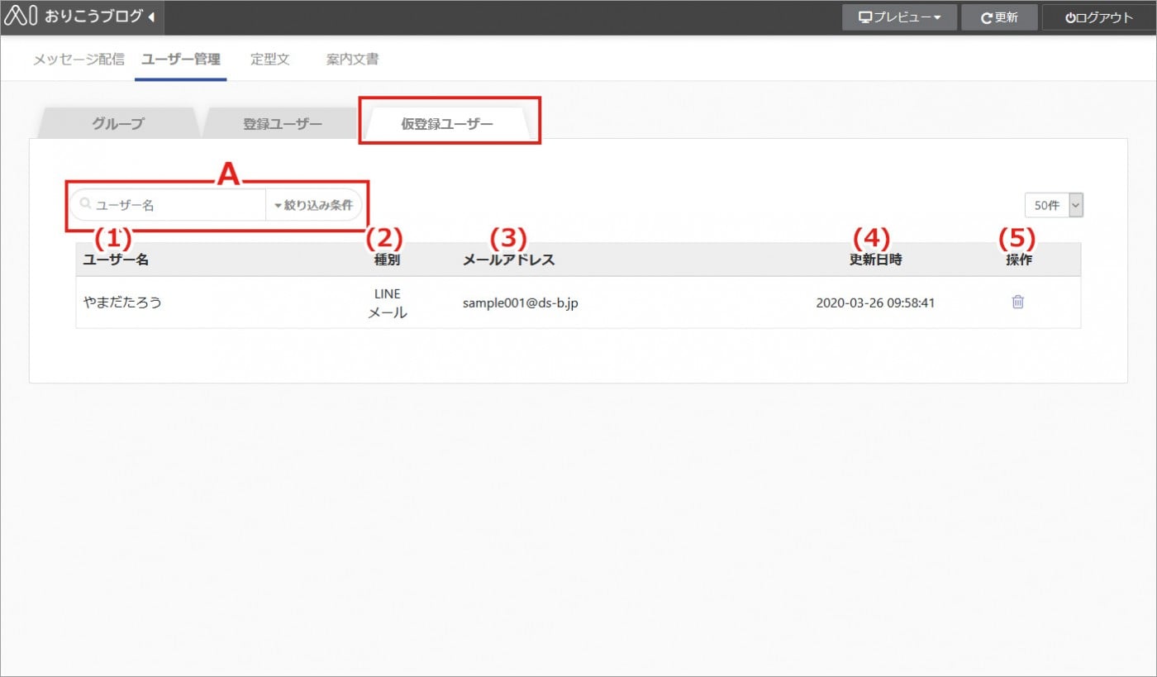Click the 更新日時 column header
The width and height of the screenshot is (1157, 677).
tap(875, 260)
